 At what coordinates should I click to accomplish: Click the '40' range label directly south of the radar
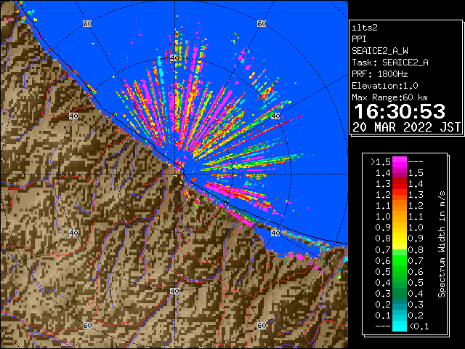point(174,291)
